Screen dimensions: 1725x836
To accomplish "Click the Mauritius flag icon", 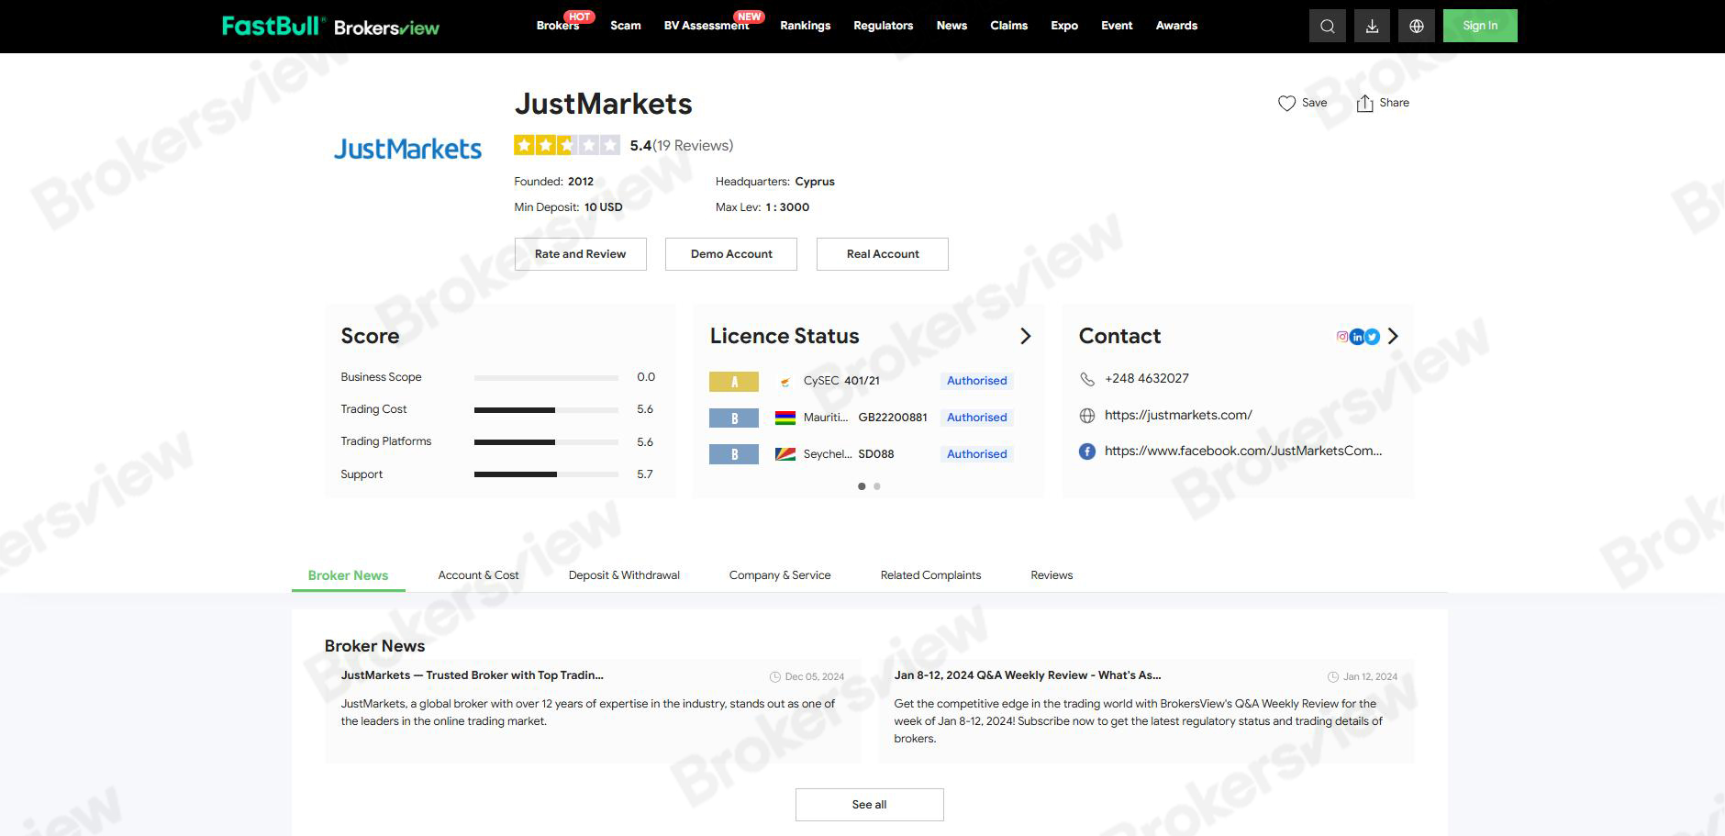I will [785, 418].
